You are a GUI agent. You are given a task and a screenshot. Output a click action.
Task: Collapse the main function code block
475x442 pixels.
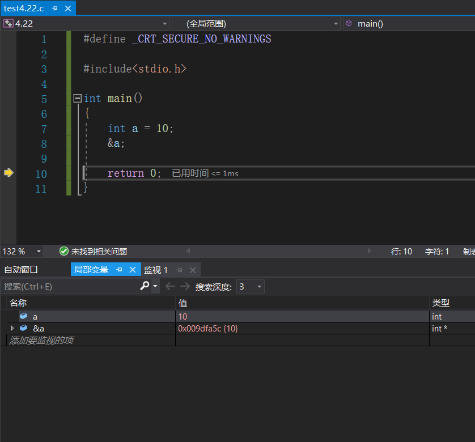pyautogui.click(x=78, y=99)
